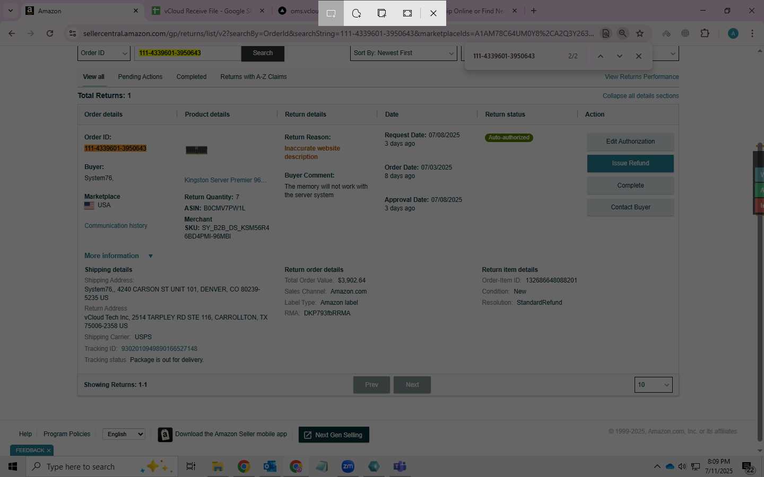Select the View all tab
The image size is (764, 477).
[93, 77]
